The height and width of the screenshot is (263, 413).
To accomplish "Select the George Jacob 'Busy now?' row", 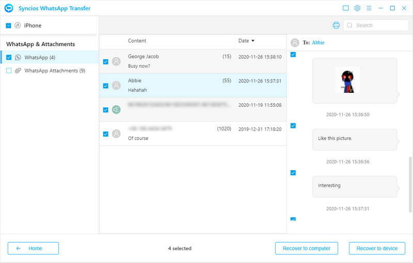I will tap(193, 61).
